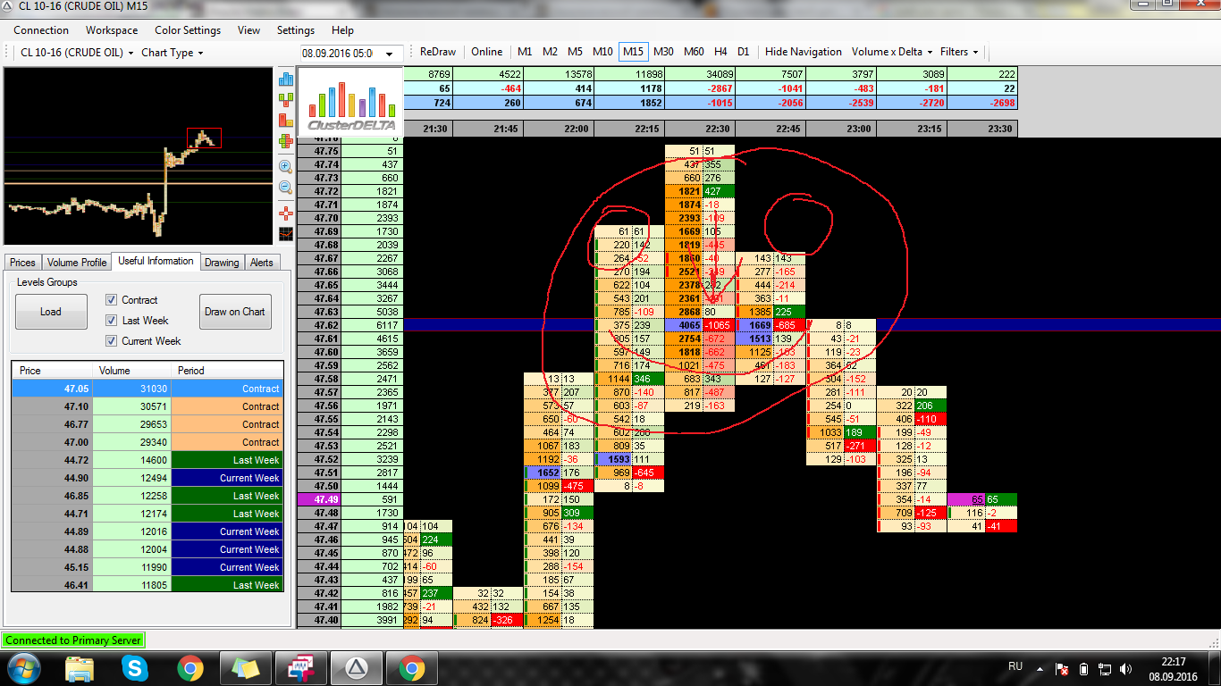Open the Help menu
The image size is (1221, 686).
[342, 30]
